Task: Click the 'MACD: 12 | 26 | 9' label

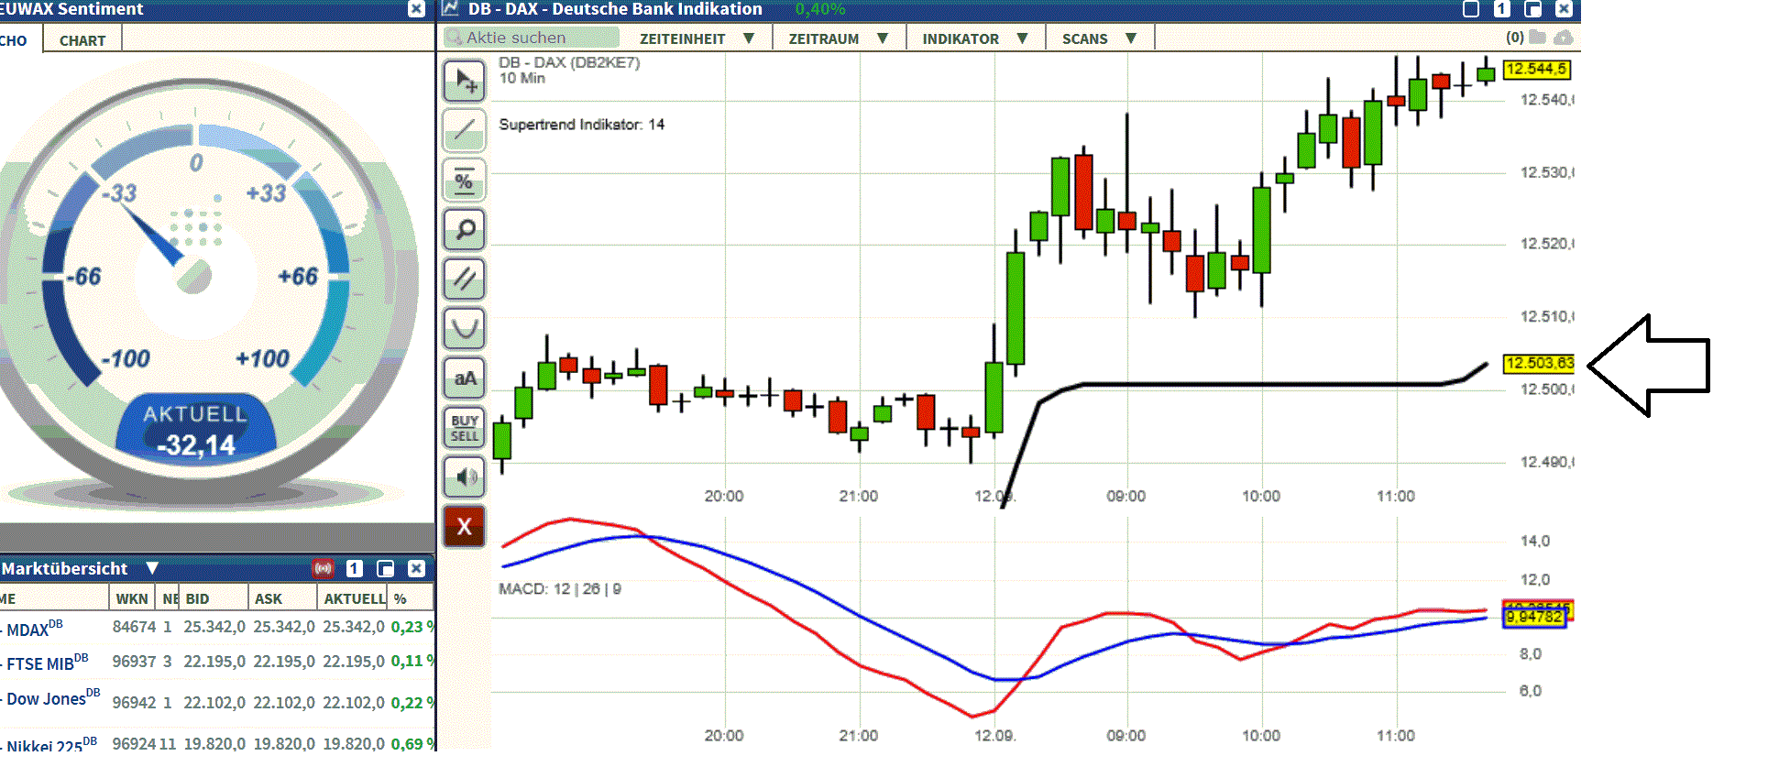Action: coord(560,589)
